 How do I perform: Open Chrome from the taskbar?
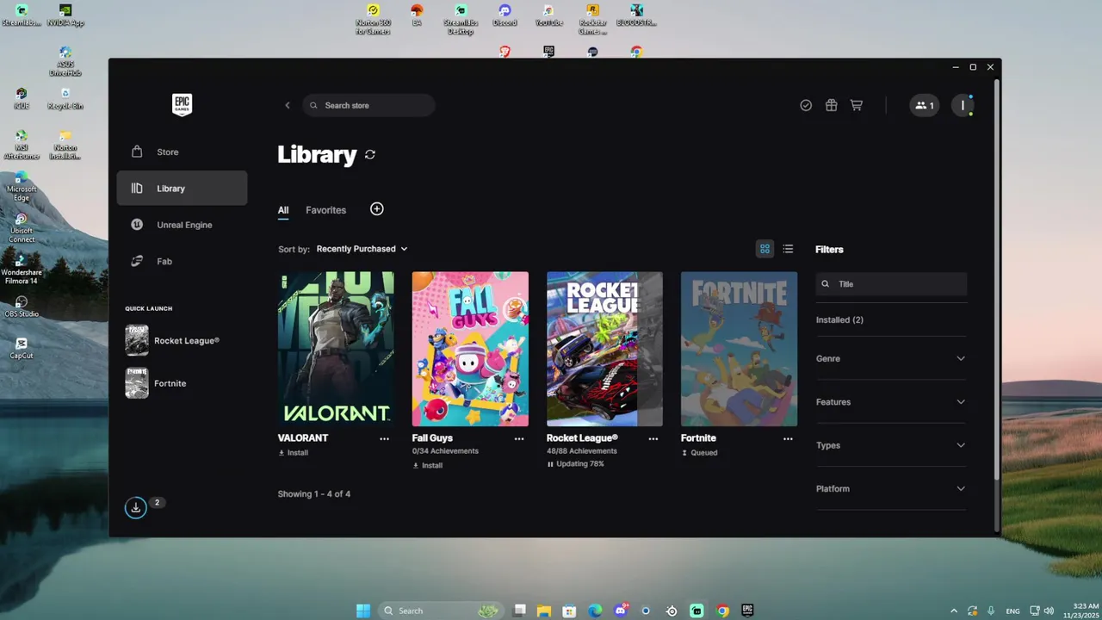(722, 611)
